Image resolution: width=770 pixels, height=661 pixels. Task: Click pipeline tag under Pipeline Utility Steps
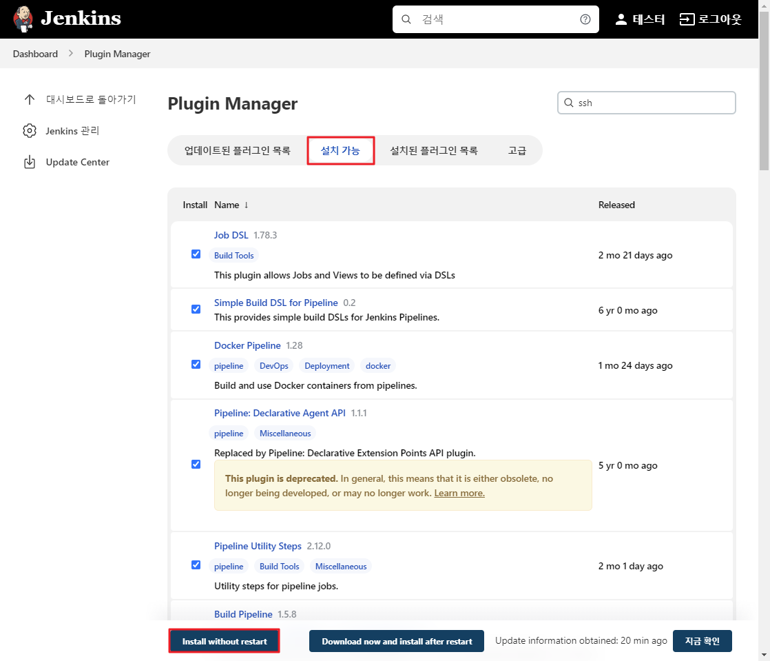point(229,566)
